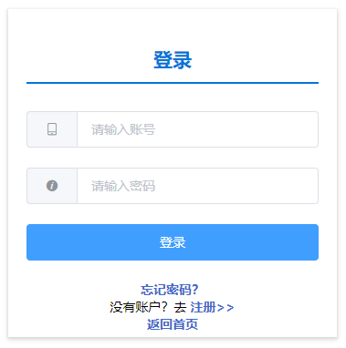Screen dimensions: 346x348
Task: Click the info circle icon beside password field
Action: click(x=52, y=186)
